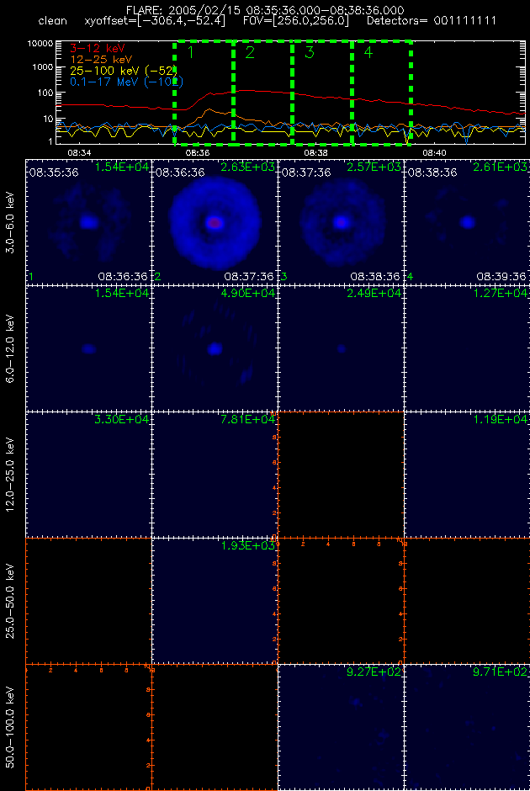
Task: Open the ring-shaped 2.63E+03 source image
Action: point(215,221)
